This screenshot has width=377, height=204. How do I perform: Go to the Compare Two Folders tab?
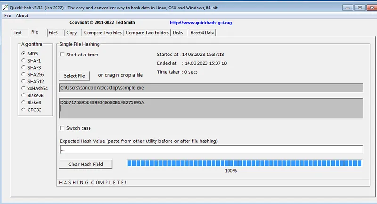[x=147, y=33]
